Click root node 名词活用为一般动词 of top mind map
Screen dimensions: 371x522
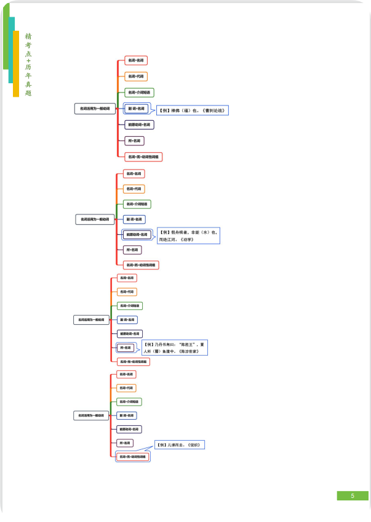(95, 108)
